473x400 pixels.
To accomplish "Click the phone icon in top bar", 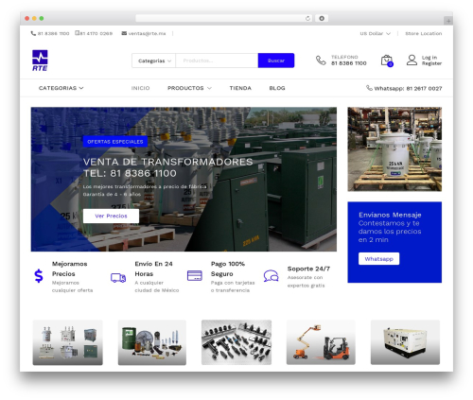I will tap(33, 33).
